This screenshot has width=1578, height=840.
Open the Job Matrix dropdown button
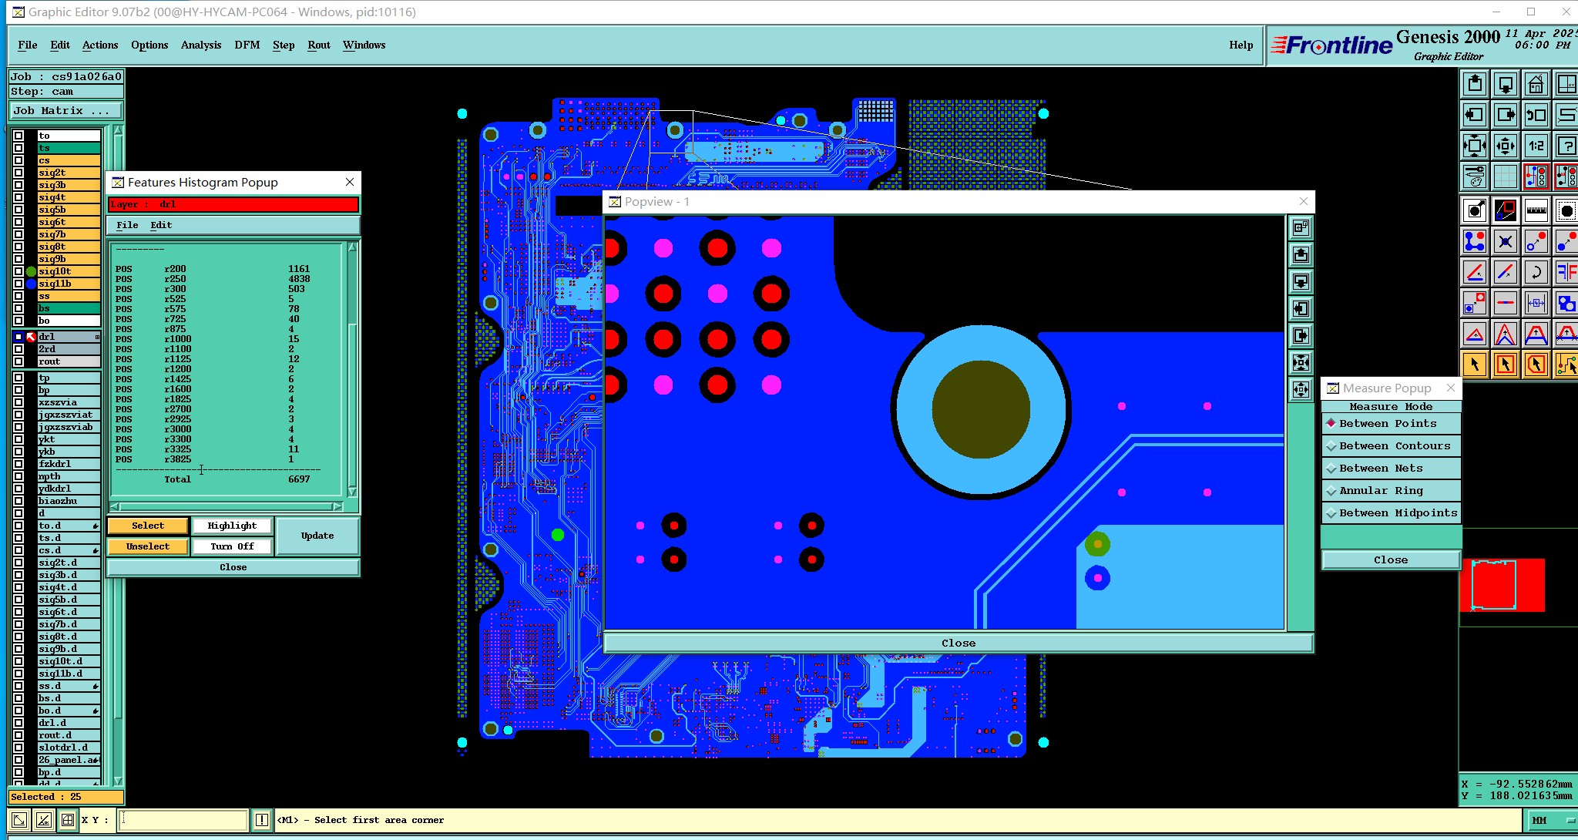tap(65, 111)
